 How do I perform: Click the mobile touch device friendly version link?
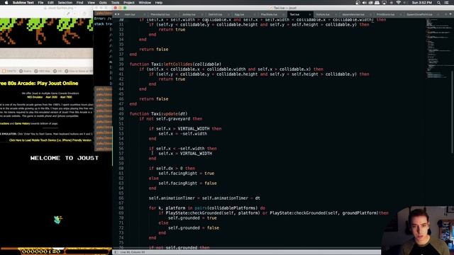click(50, 140)
